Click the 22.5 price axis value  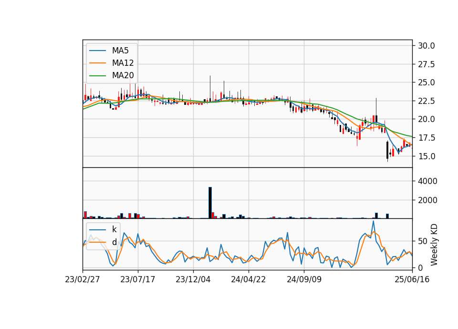click(427, 101)
